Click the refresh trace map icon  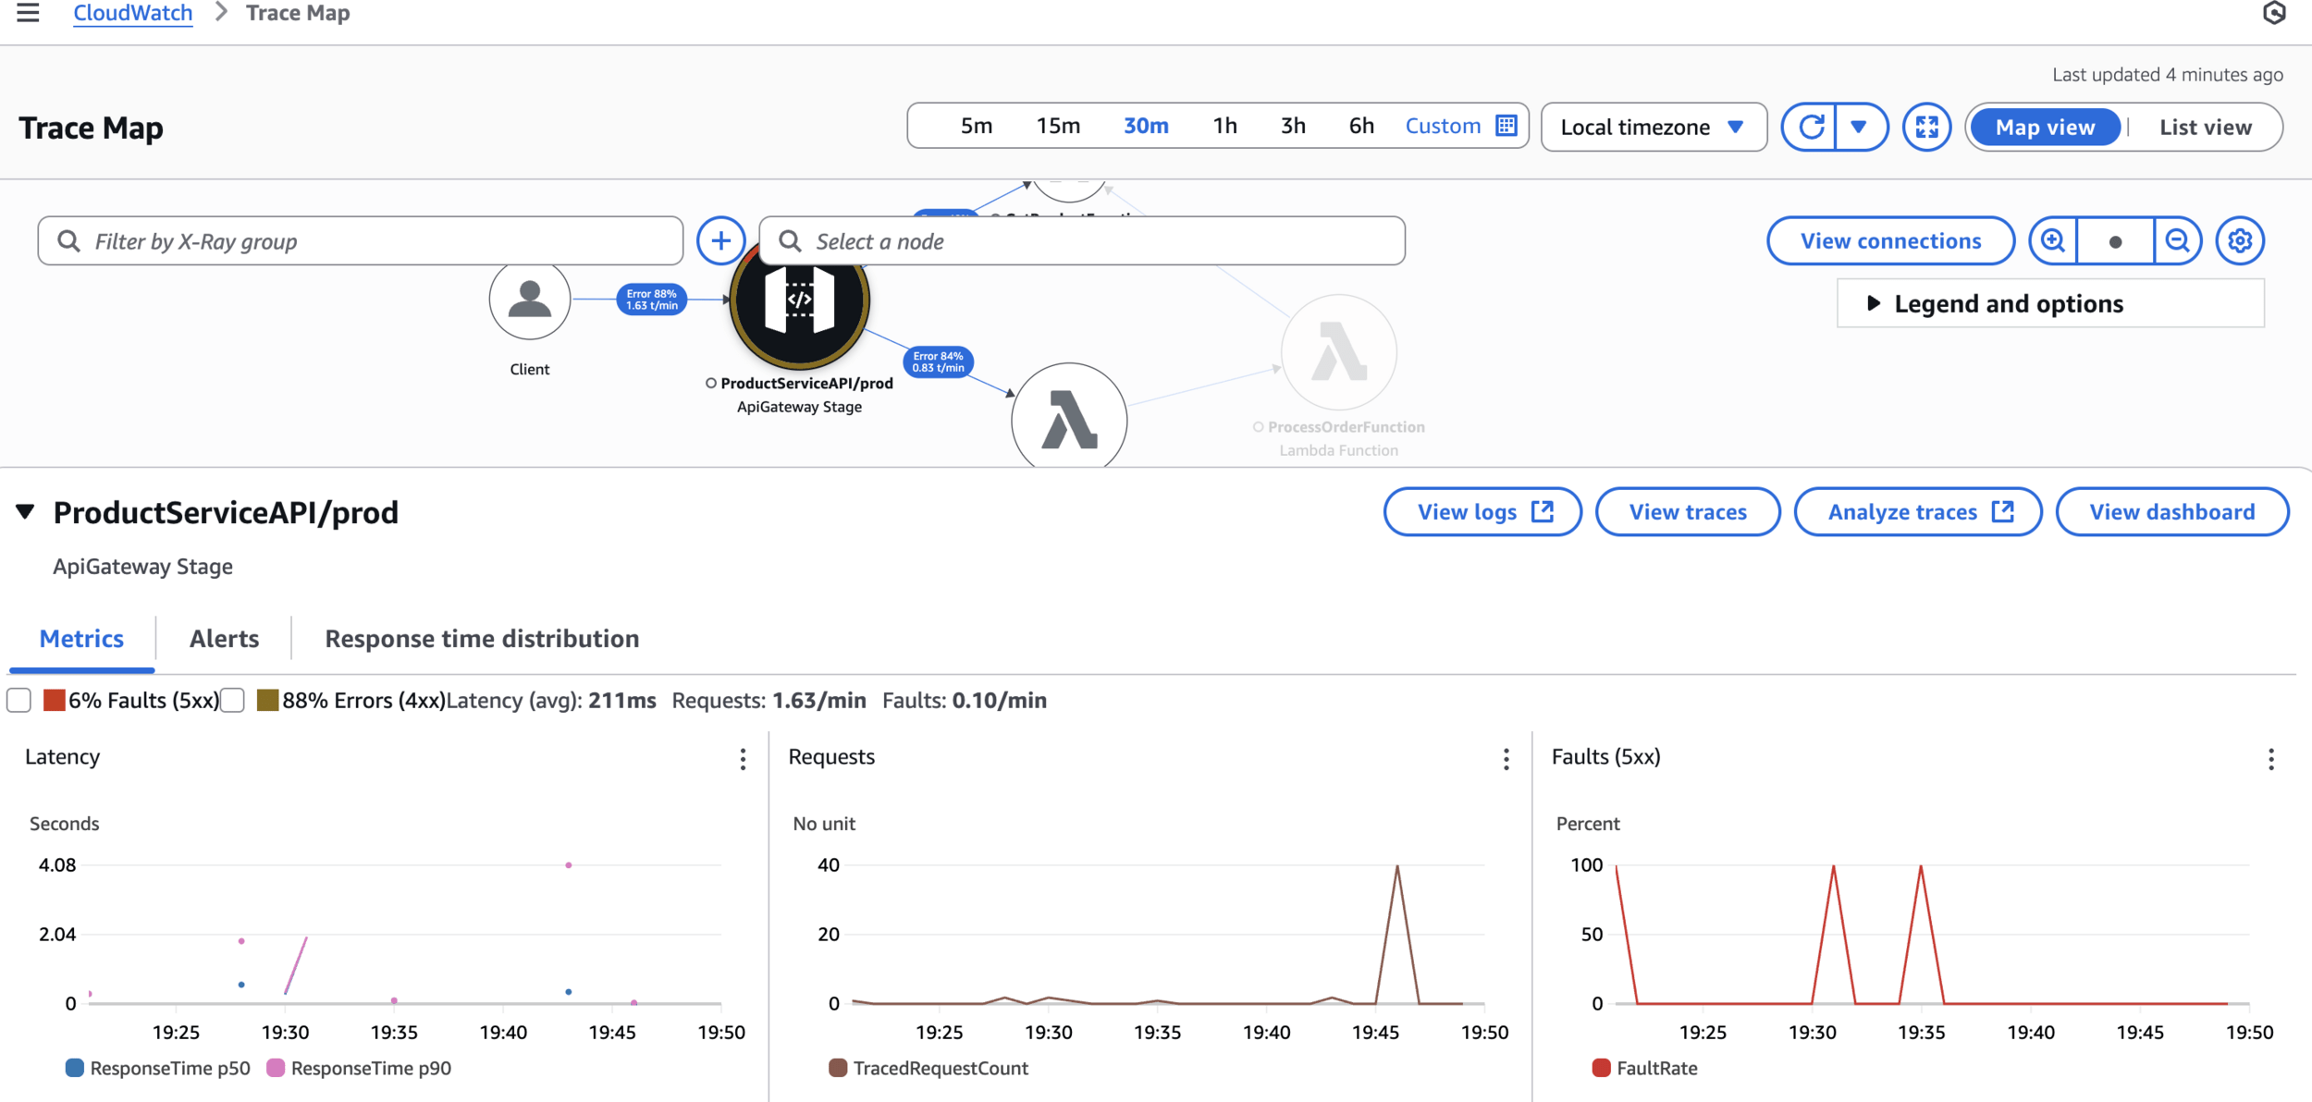[x=1811, y=127]
